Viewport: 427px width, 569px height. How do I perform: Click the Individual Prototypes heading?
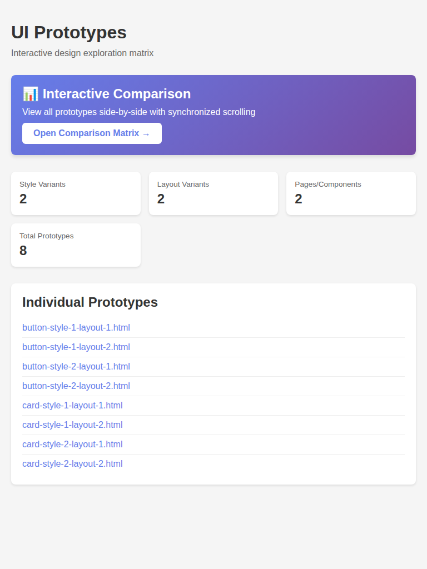point(90,302)
